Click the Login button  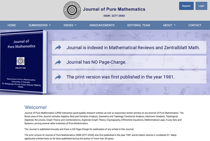201,6
